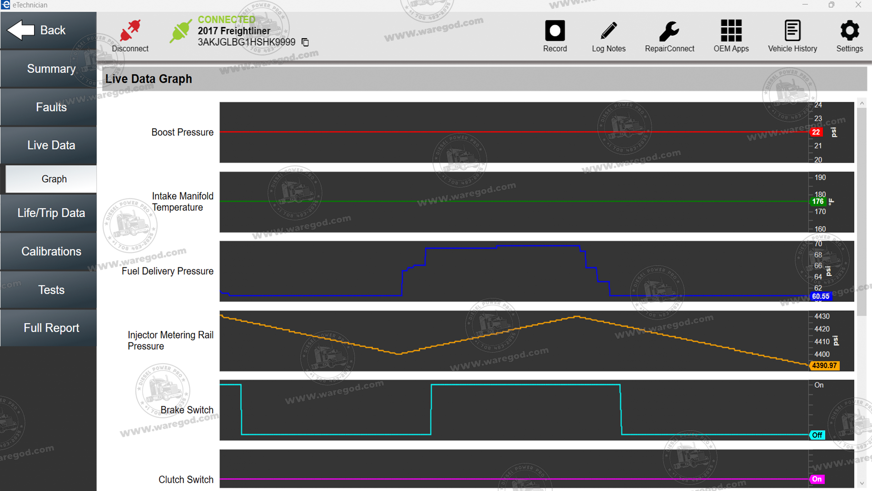Open Vehicle History document icon
Viewport: 872px width, 491px height.
click(x=792, y=31)
